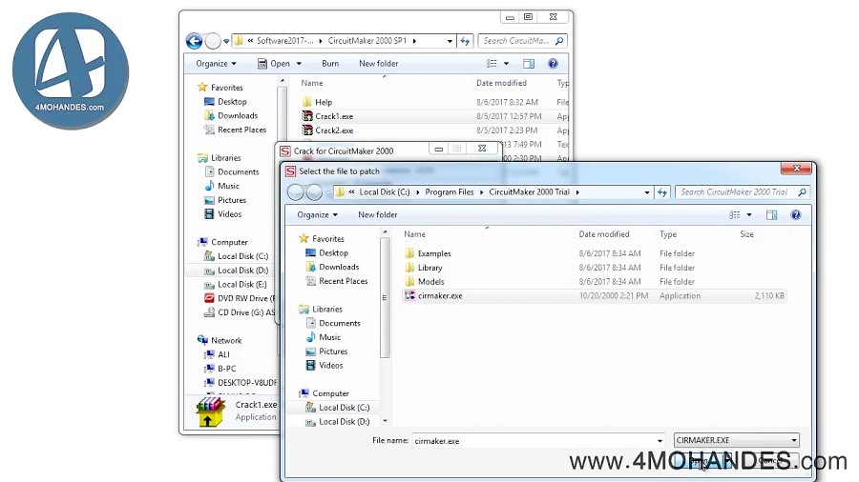Toggle preview pane in Explorer window

coord(528,64)
